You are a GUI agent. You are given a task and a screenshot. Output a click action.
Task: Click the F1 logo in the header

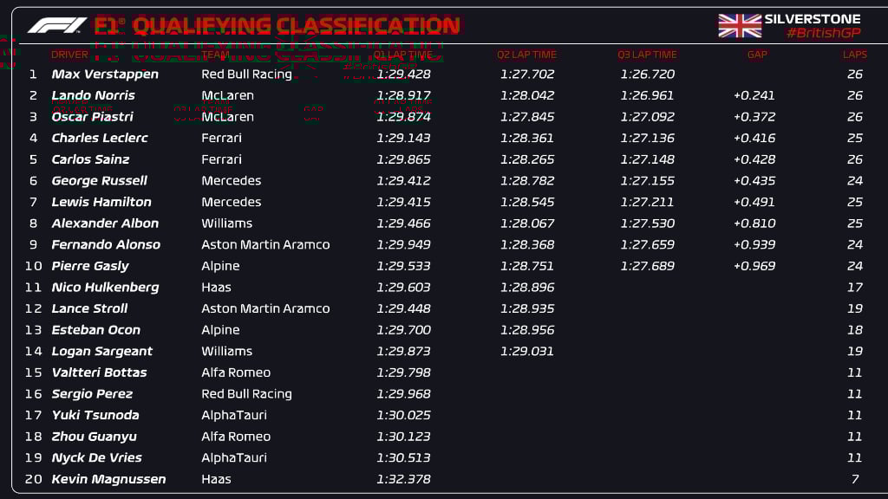(x=56, y=25)
